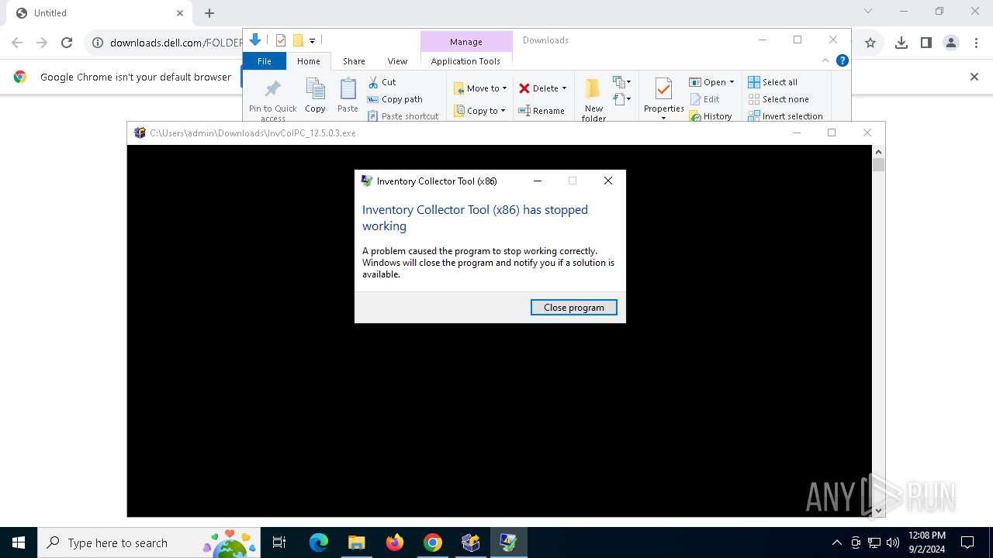Click the Close program button

573,308
